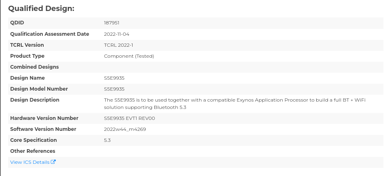This screenshot has height=176, width=390.
Task: Select the QDID value 187951
Action: [111, 23]
